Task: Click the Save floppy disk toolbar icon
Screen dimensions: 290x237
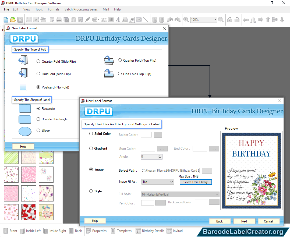Action: pos(29,20)
